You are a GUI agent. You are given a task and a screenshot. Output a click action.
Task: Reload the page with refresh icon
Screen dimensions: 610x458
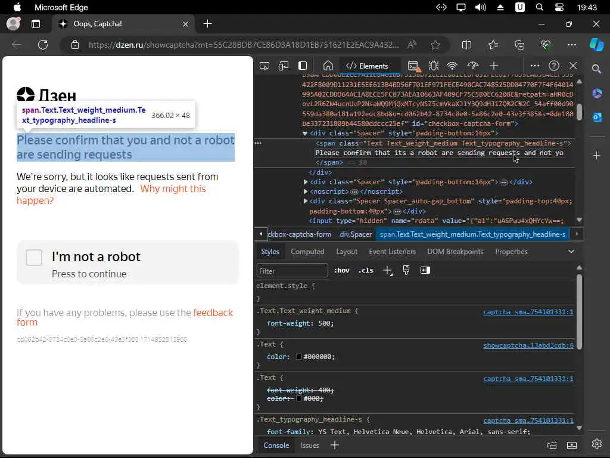pyautogui.click(x=43, y=45)
